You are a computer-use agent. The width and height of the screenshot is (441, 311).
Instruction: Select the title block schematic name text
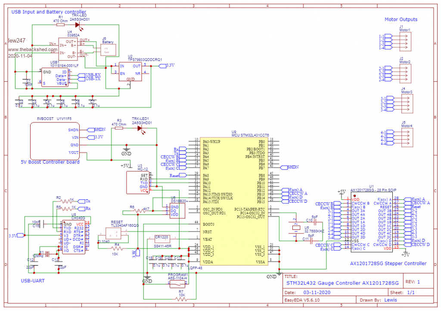(343, 284)
